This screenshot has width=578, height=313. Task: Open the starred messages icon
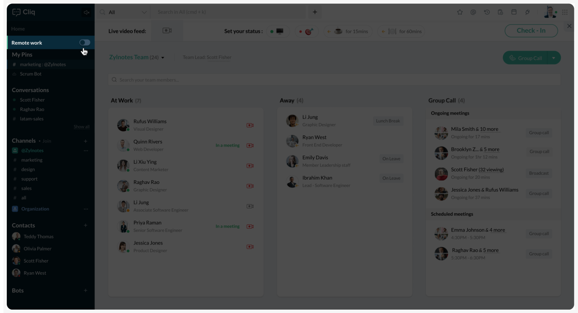click(460, 12)
